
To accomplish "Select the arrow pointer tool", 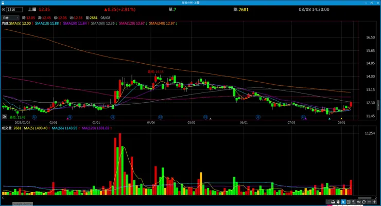I will click(343, 202).
